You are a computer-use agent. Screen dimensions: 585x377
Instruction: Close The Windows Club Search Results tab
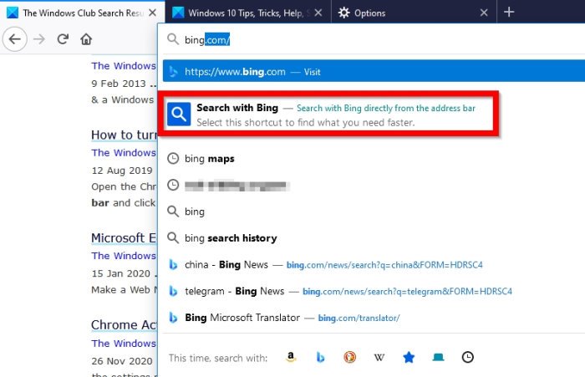pos(152,13)
